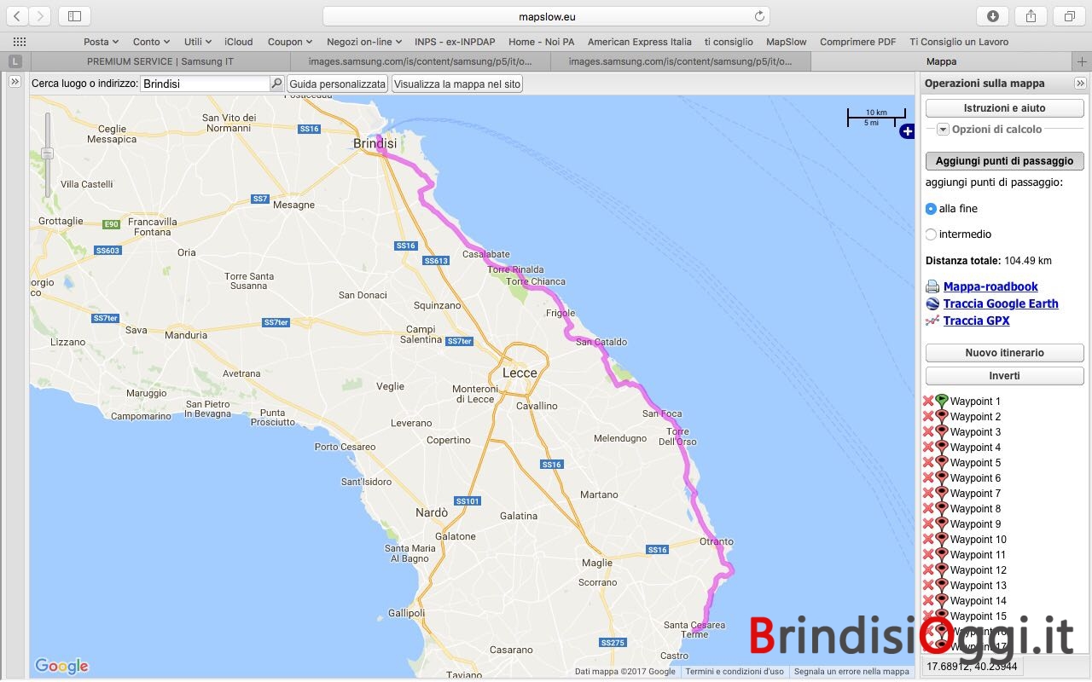Open Termini e condizioni d'uso link
This screenshot has width=1092, height=682.
click(735, 671)
